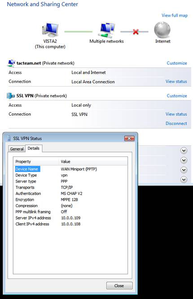Expand the first sharing setting chevron

[184, 151]
